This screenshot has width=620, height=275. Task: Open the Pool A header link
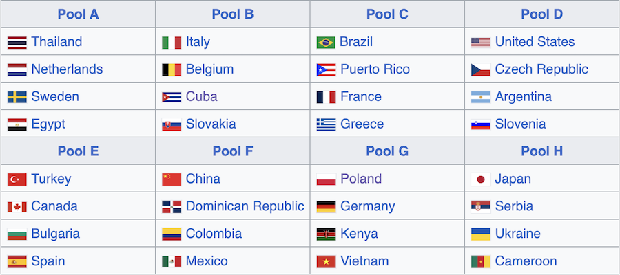coord(78,14)
